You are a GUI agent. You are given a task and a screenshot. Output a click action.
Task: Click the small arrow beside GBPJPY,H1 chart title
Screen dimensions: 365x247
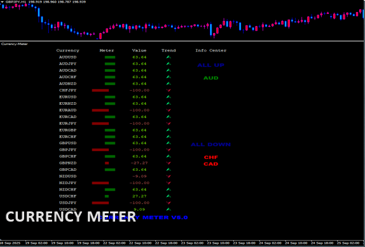point(2,2)
